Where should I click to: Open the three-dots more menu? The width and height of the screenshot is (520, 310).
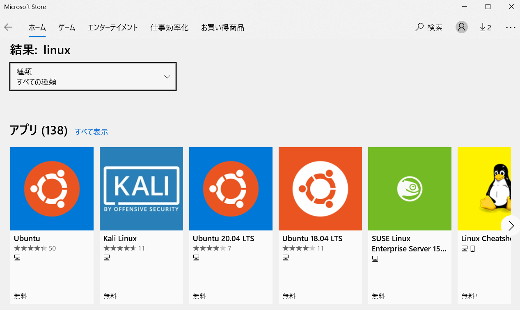point(510,27)
